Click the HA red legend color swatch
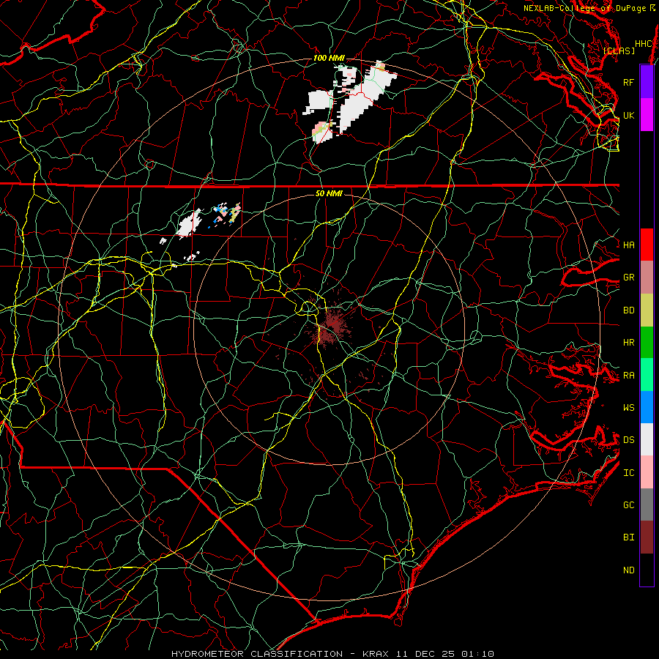Screen dimensions: 659x659 tap(647, 245)
